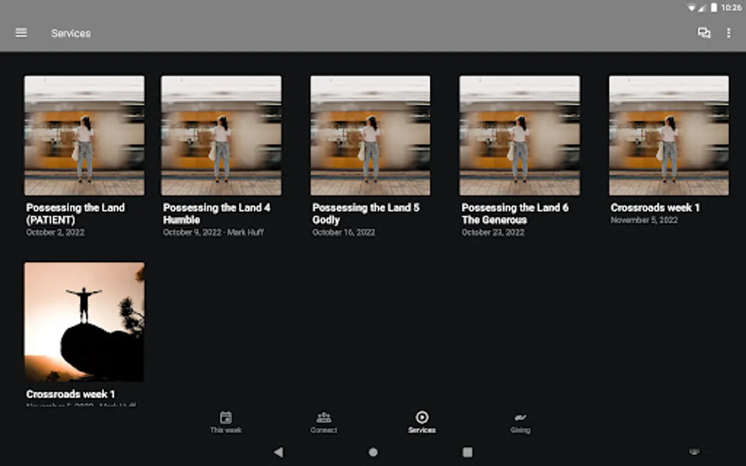746x466 pixels.
Task: Open Possessing the Land 6 thumbnail
Action: coord(520,136)
